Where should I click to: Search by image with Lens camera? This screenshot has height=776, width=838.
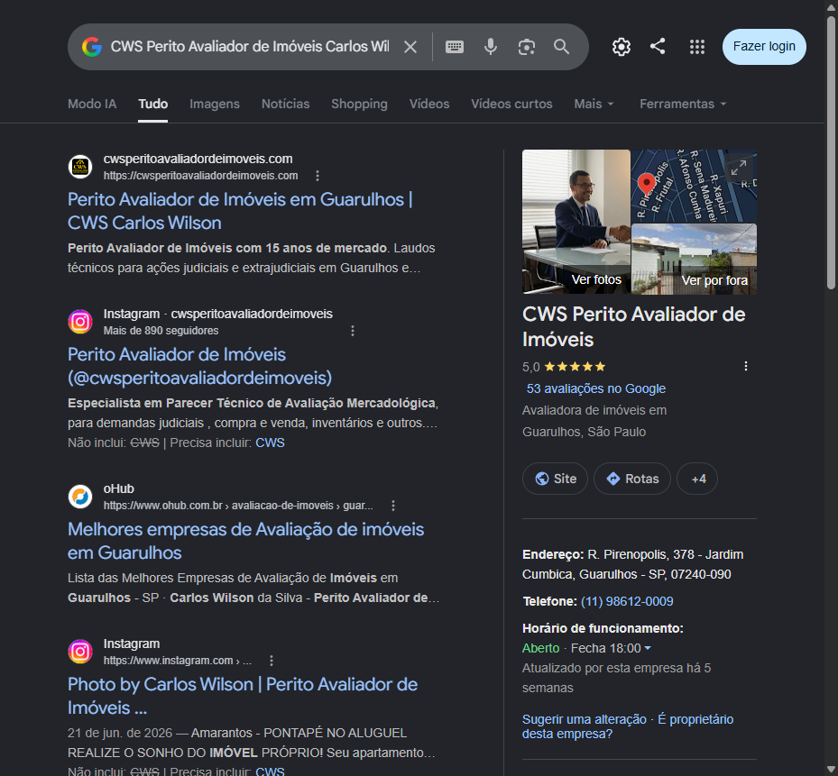[x=527, y=47]
